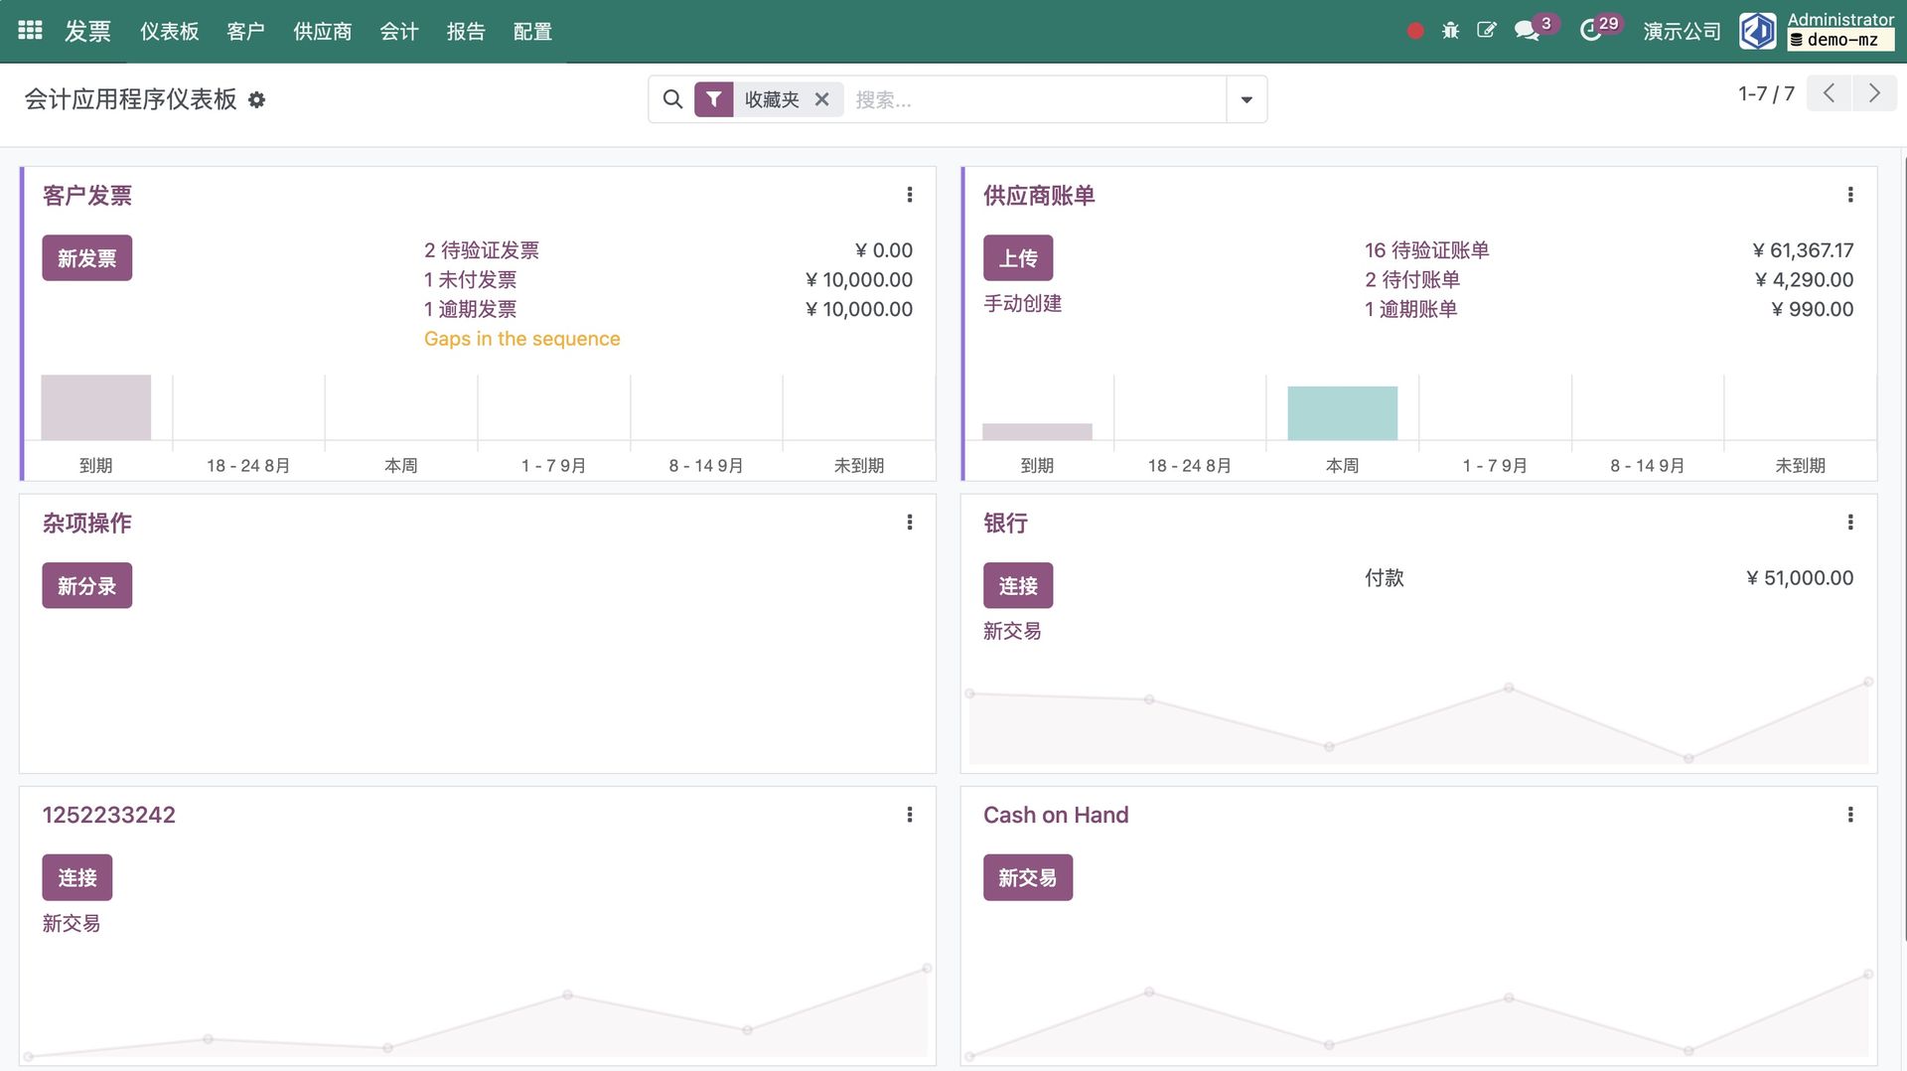The height and width of the screenshot is (1071, 1907).
Task: Click the 上传 button in 供应商账单
Action: pyautogui.click(x=1018, y=258)
